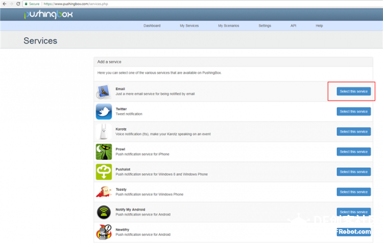Click the Prowl cat icon
The height and width of the screenshot is (243, 383).
click(x=104, y=152)
